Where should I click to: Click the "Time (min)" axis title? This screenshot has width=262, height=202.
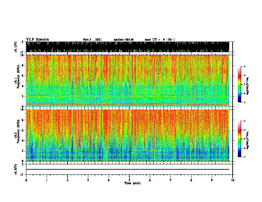point(132,183)
